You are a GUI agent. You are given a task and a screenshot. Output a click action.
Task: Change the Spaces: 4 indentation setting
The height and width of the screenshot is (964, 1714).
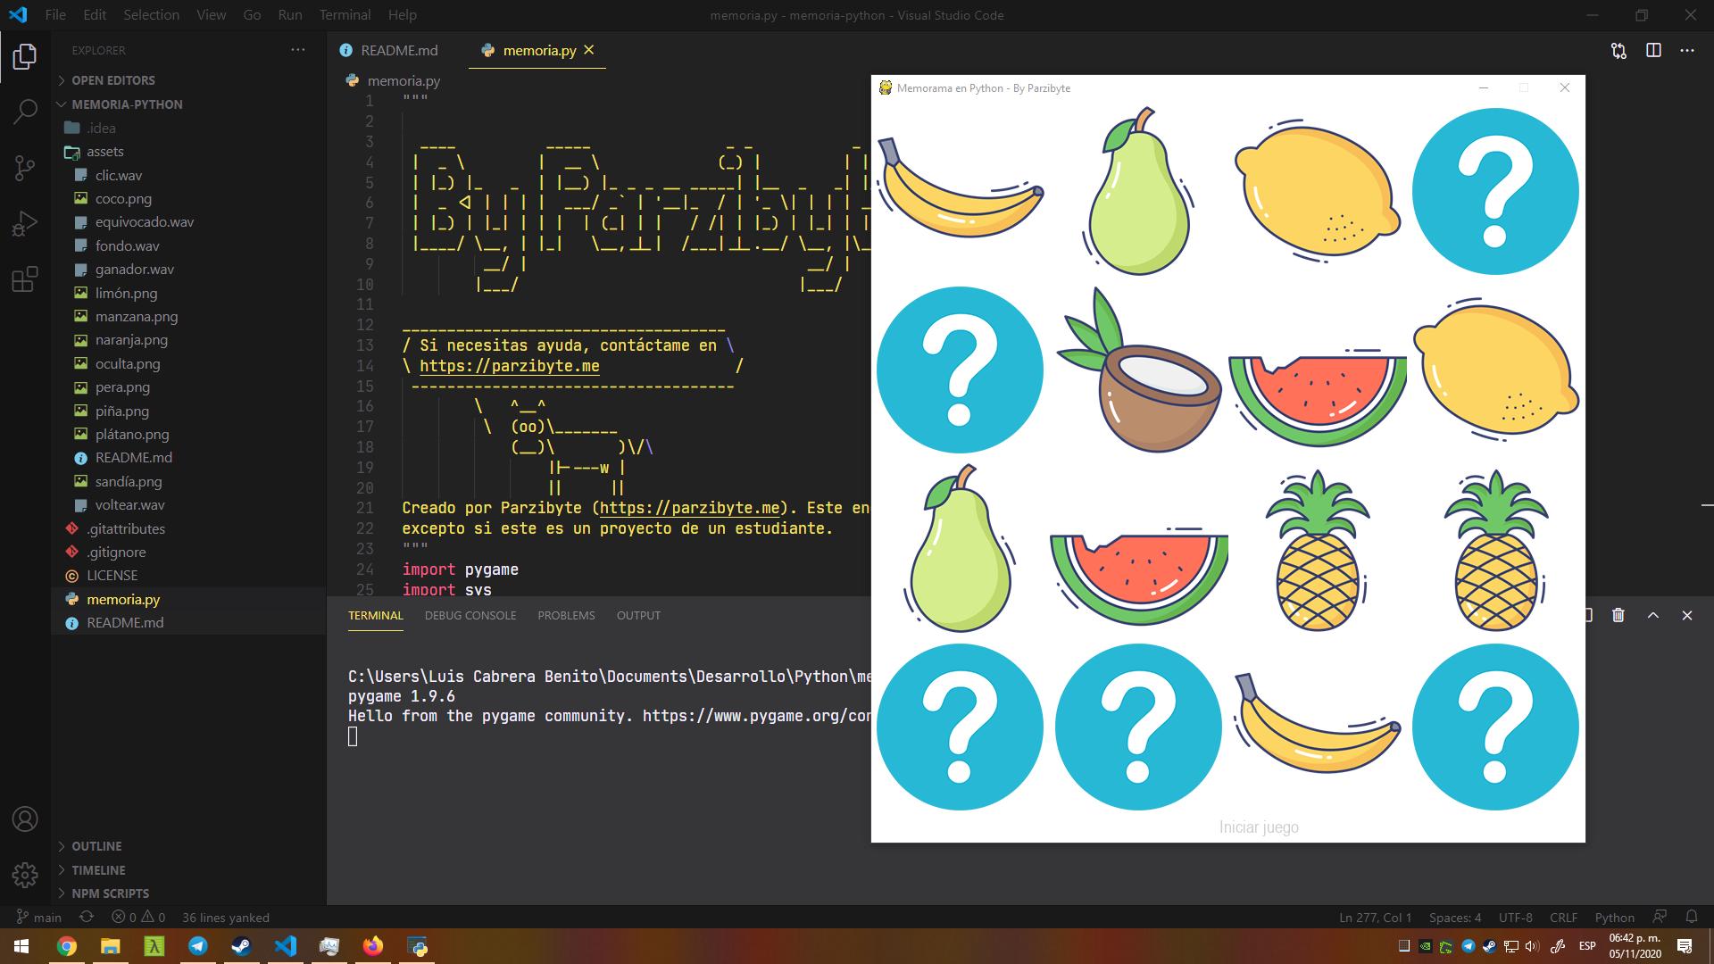coord(1454,917)
